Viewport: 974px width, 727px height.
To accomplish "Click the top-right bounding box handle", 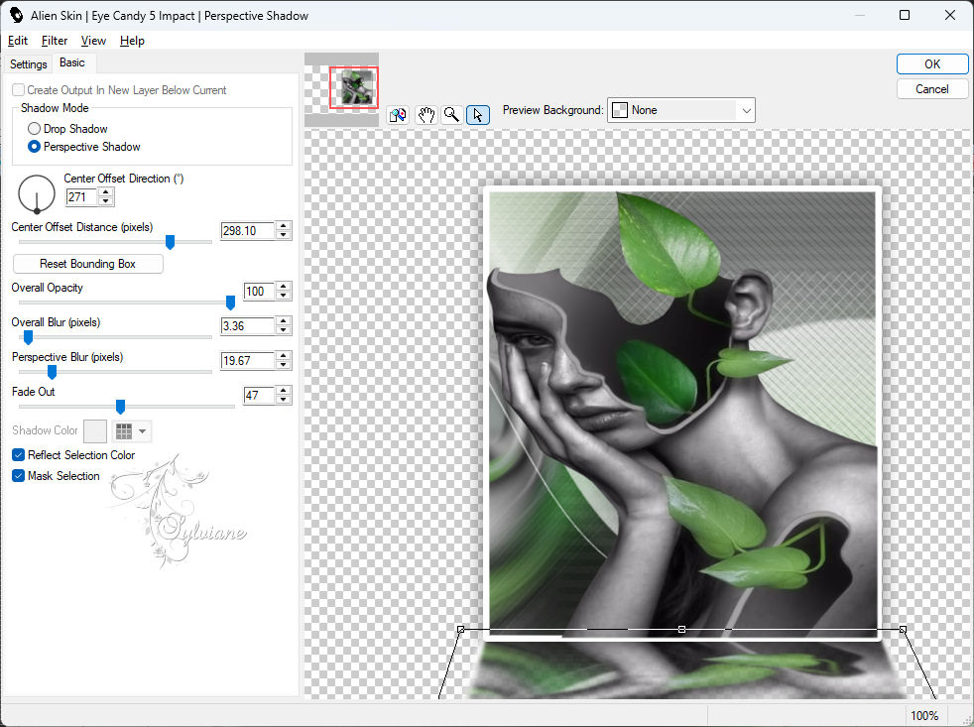I will click(903, 630).
